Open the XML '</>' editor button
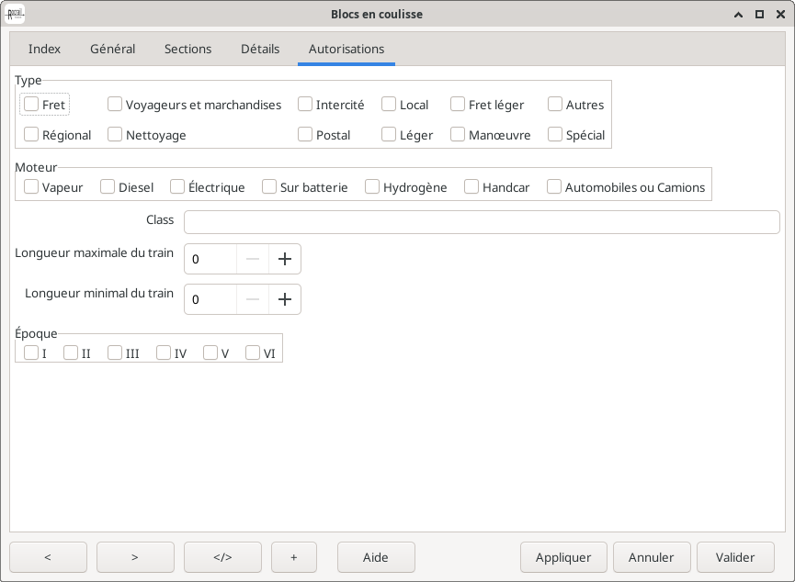The image size is (795, 582). click(222, 557)
